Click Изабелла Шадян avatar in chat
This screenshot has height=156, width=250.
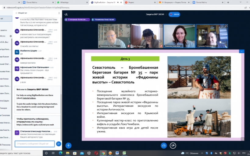(17, 52)
